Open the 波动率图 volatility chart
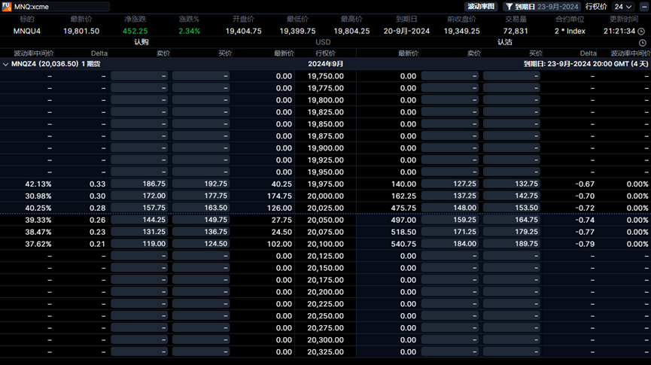This screenshot has height=365, width=651. [x=482, y=7]
